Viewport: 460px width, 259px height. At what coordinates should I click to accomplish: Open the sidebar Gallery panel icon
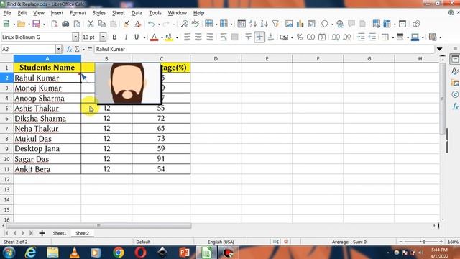tap(455, 83)
